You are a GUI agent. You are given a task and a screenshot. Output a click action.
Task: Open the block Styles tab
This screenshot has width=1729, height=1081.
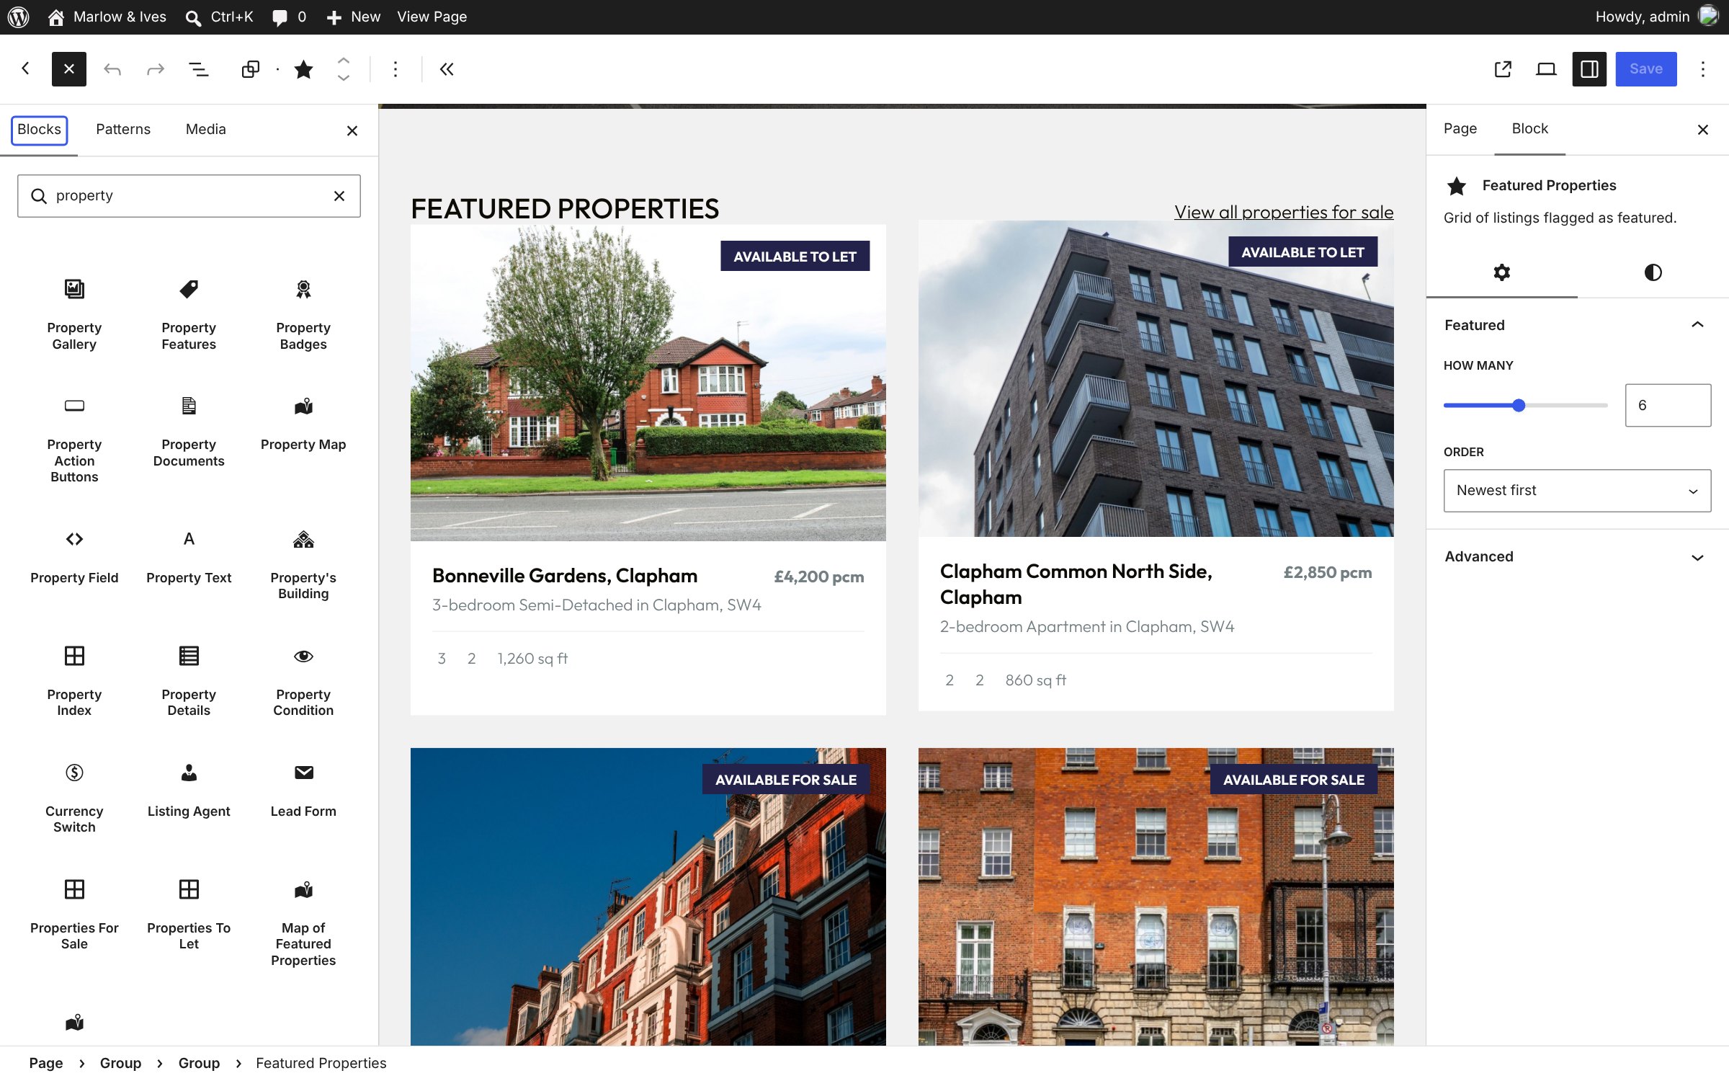coord(1653,272)
